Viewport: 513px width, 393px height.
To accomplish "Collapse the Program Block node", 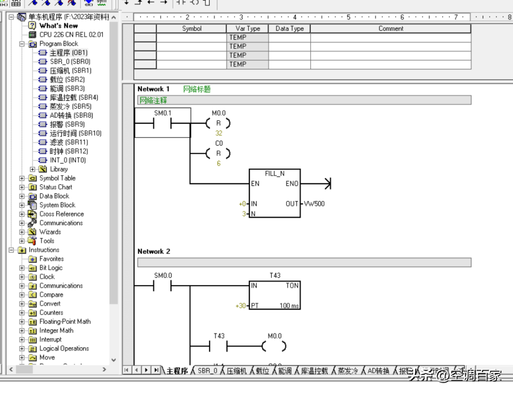I will pyautogui.click(x=22, y=44).
